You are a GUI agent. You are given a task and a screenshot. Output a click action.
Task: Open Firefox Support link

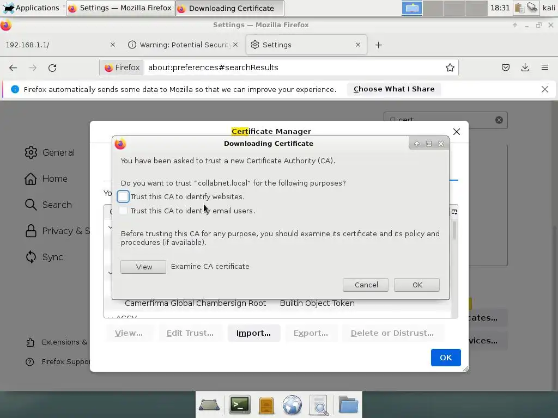point(58,361)
